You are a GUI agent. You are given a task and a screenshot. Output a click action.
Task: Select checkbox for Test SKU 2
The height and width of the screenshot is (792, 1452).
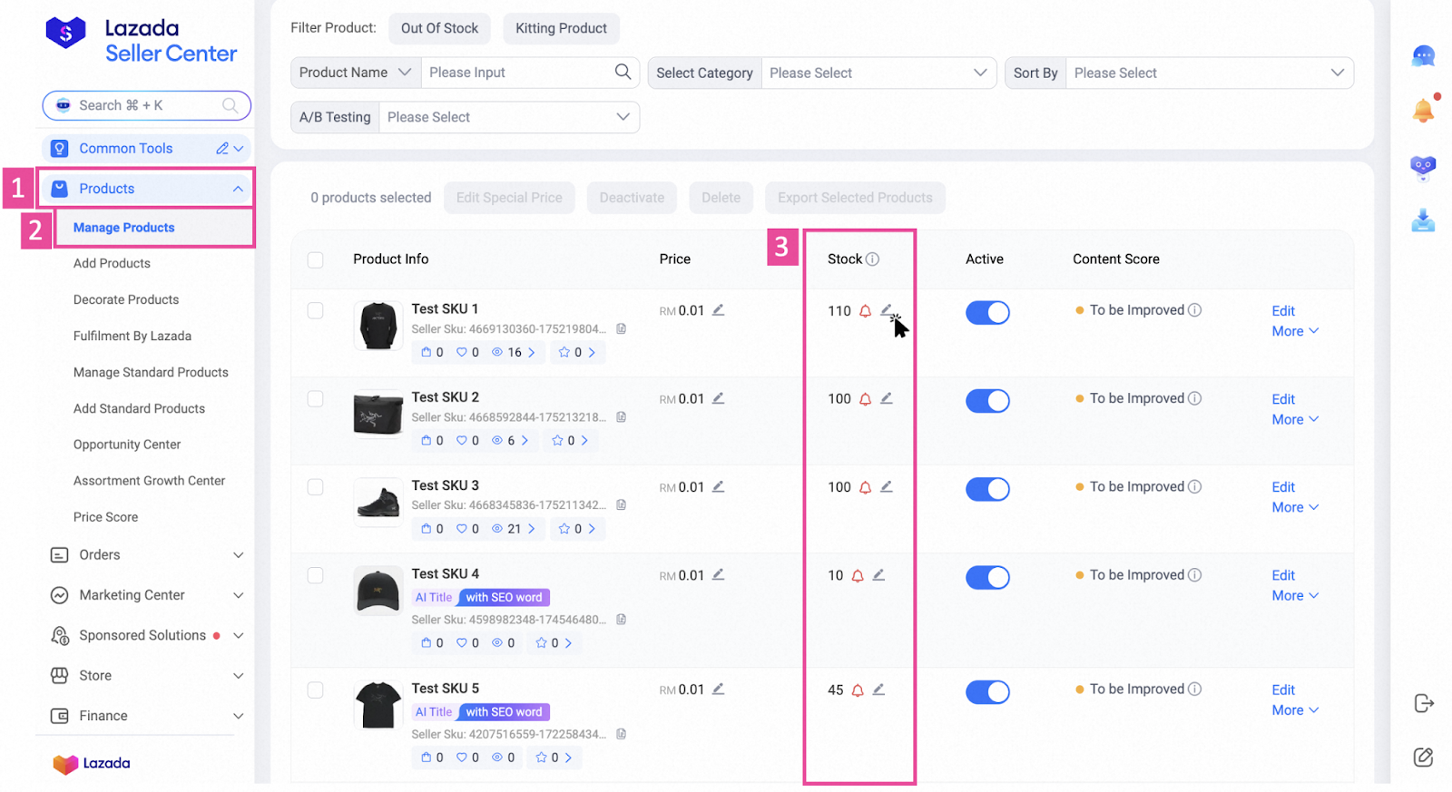coord(315,398)
